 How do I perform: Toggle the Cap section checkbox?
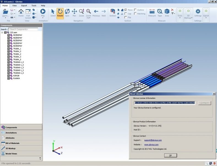[126, 13]
